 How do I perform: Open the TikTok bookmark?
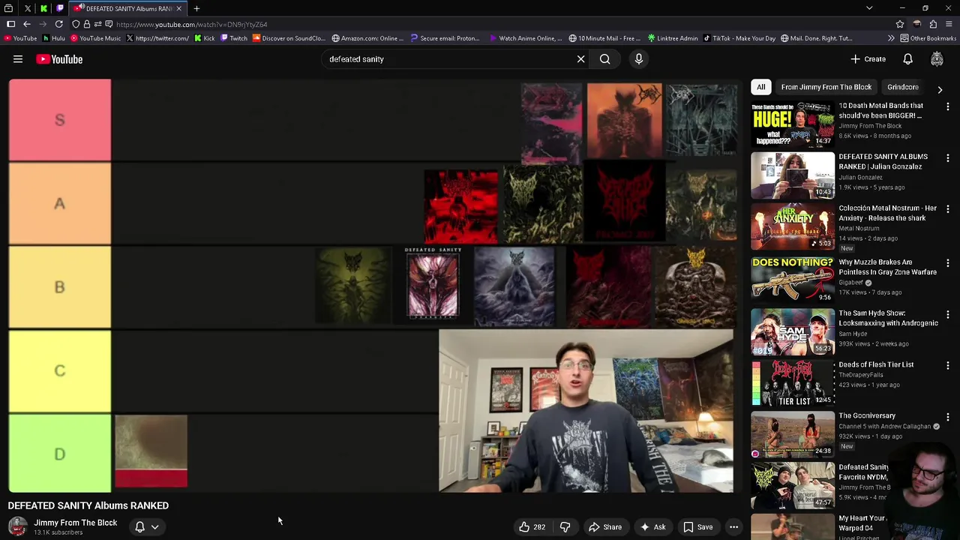739,38
